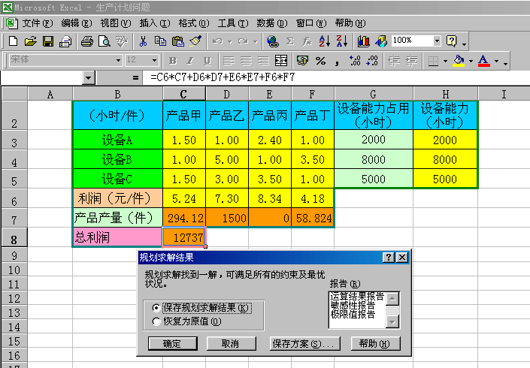Screen dimensions: 530x368
Task: Open the Paste Function fx icon
Action: [x=307, y=41]
